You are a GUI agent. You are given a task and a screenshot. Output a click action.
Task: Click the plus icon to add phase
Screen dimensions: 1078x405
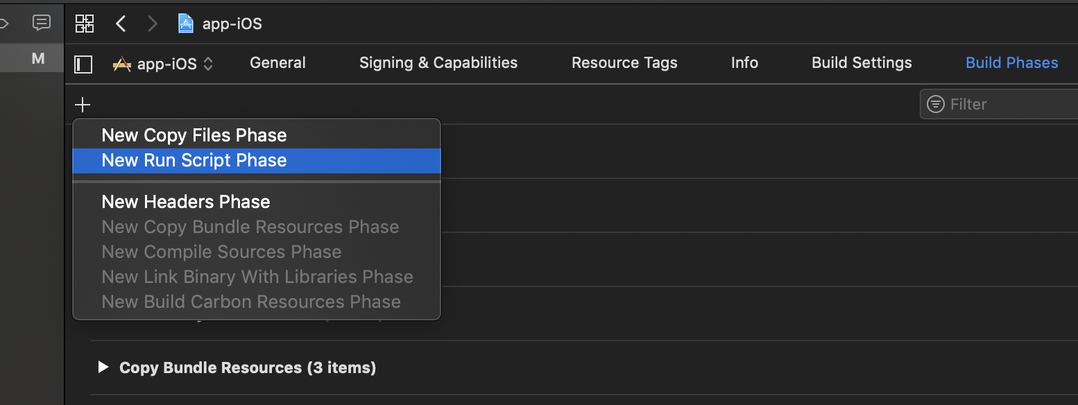[83, 105]
